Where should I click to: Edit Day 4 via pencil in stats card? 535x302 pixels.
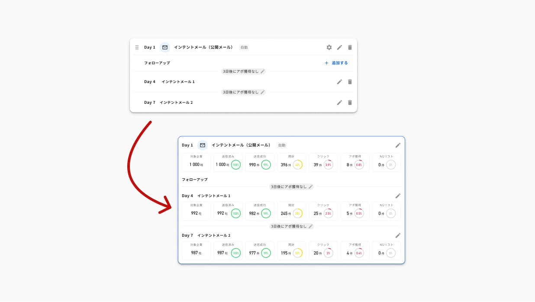click(x=398, y=196)
